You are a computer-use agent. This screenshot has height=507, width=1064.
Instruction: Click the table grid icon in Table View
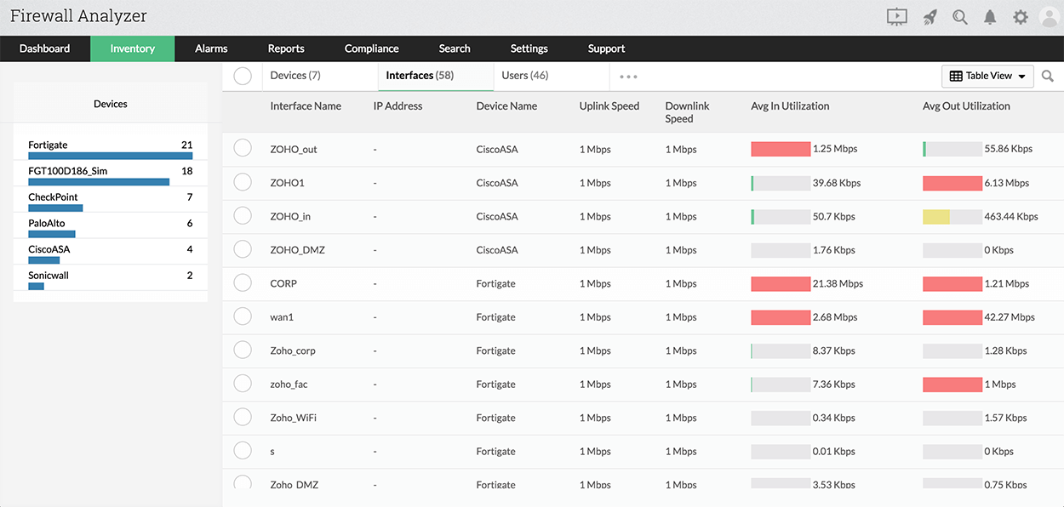click(x=957, y=76)
